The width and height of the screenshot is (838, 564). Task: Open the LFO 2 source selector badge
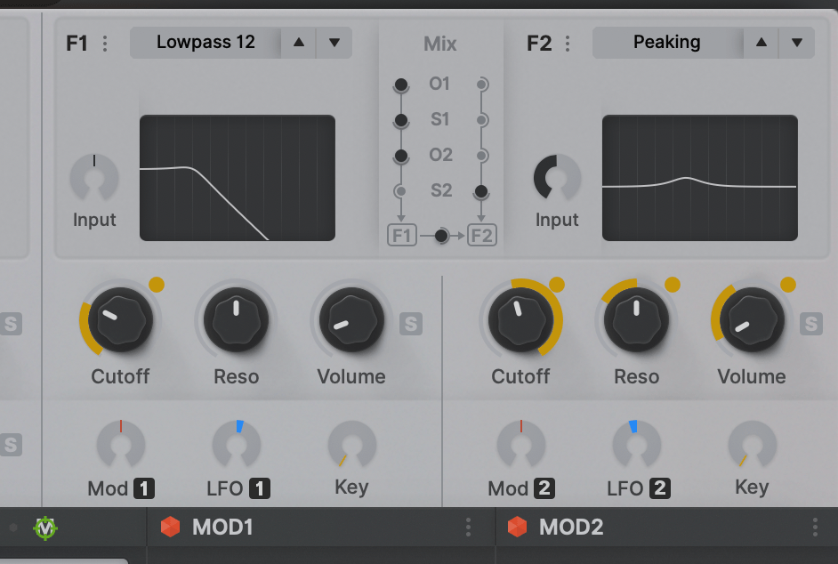(x=660, y=488)
